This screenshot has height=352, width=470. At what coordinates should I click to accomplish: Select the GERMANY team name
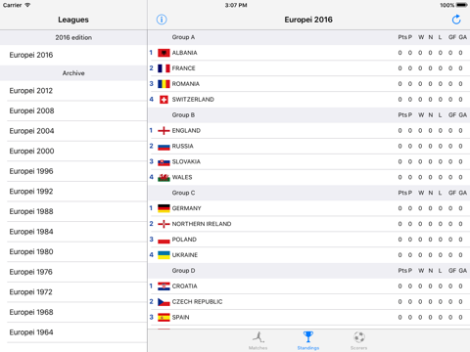(x=186, y=208)
